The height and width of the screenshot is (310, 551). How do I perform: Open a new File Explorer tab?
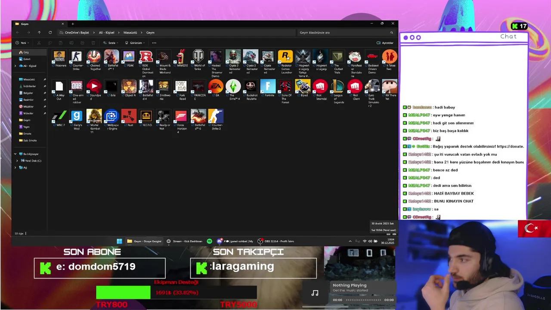tap(73, 24)
